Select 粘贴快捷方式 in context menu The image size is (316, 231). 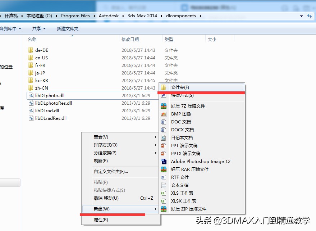coord(104,191)
